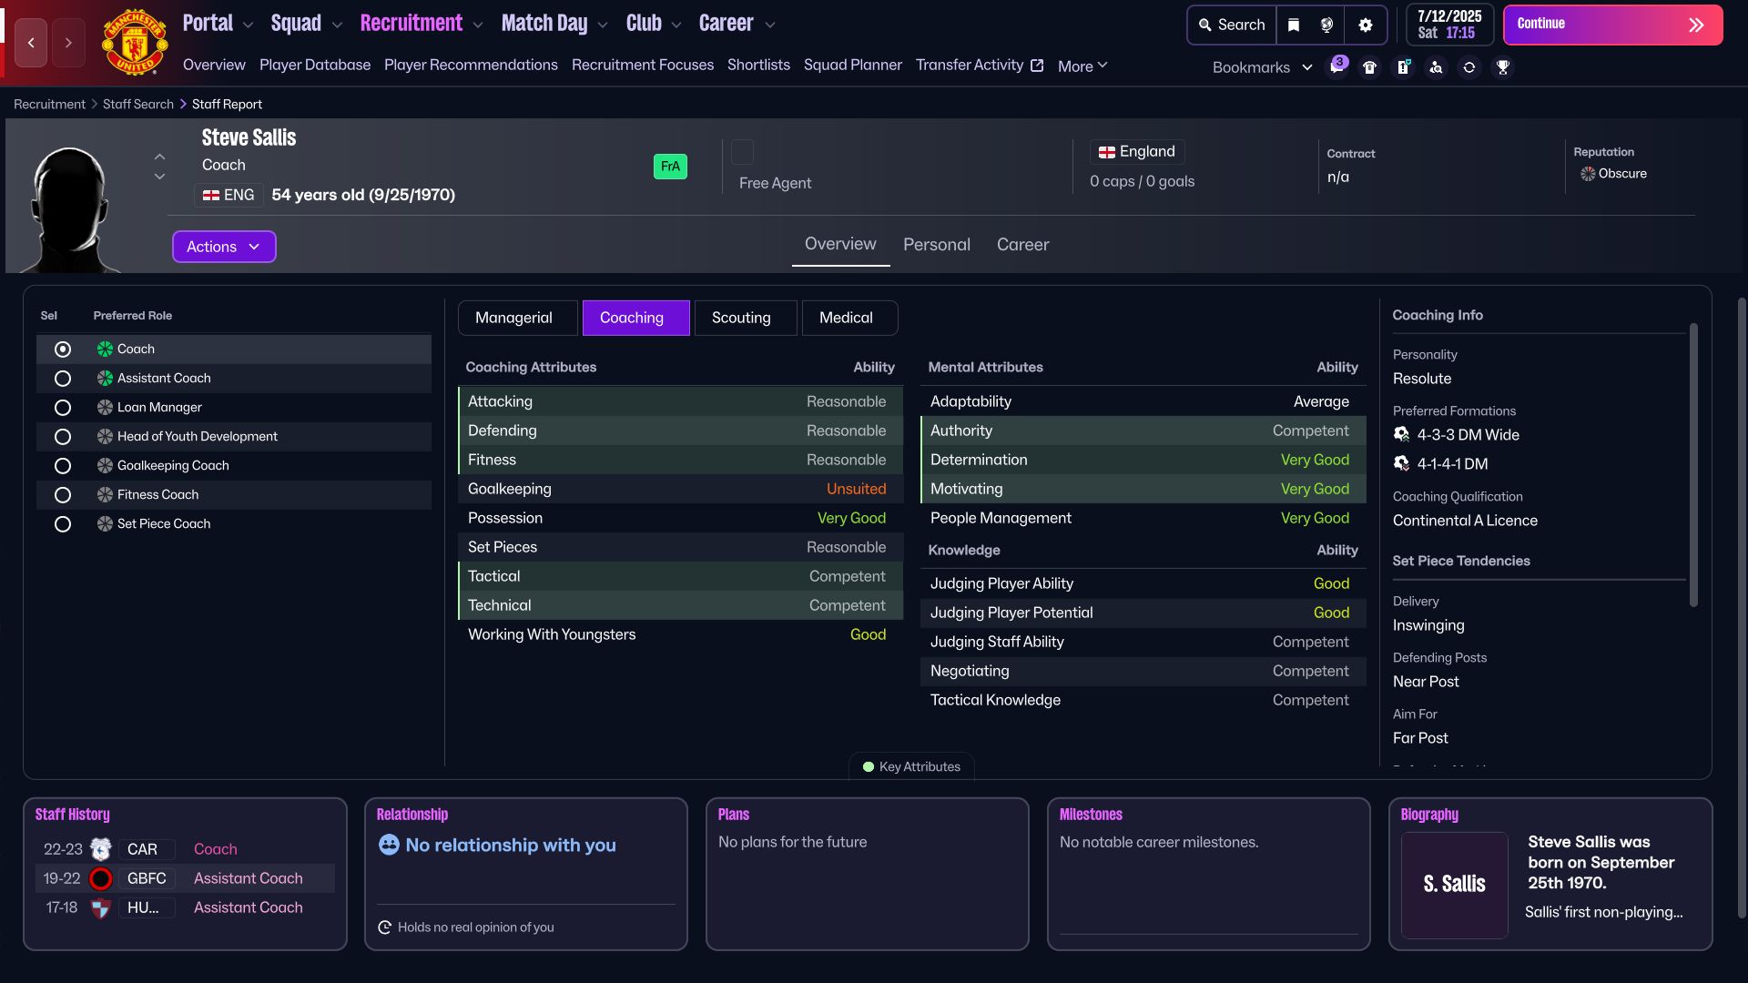Select the Assistant Coach preferred role
This screenshot has width=1748, height=983.
pyautogui.click(x=63, y=378)
